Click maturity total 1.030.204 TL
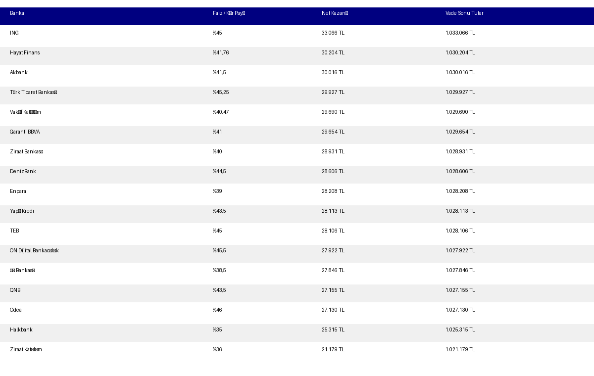The width and height of the screenshot is (594, 376). (x=460, y=53)
